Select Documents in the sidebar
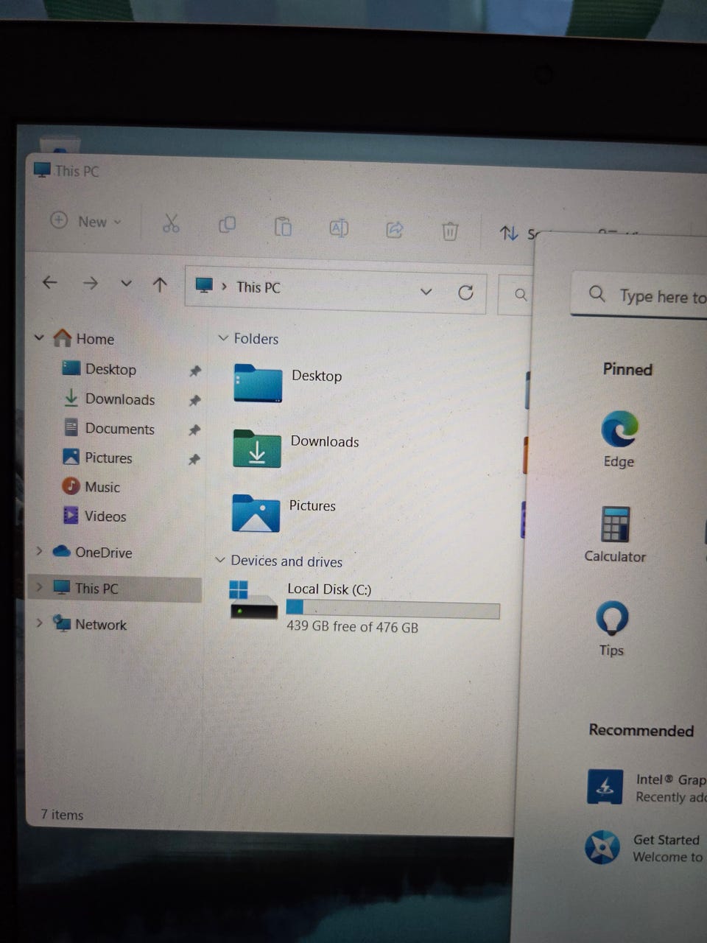The width and height of the screenshot is (707, 943). click(109, 428)
